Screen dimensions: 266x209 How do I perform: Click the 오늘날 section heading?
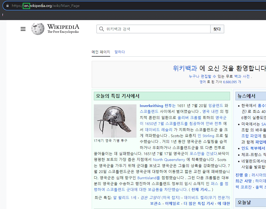tap(244, 202)
